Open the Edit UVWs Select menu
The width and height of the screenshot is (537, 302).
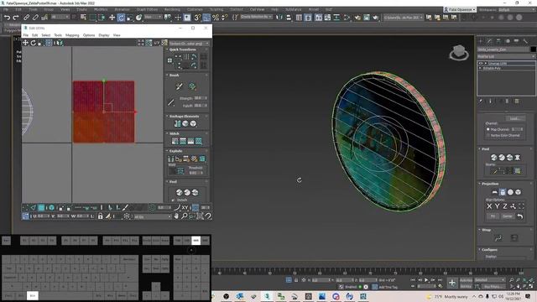(46, 35)
